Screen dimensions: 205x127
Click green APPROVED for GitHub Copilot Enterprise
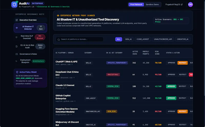click(x=171, y=98)
